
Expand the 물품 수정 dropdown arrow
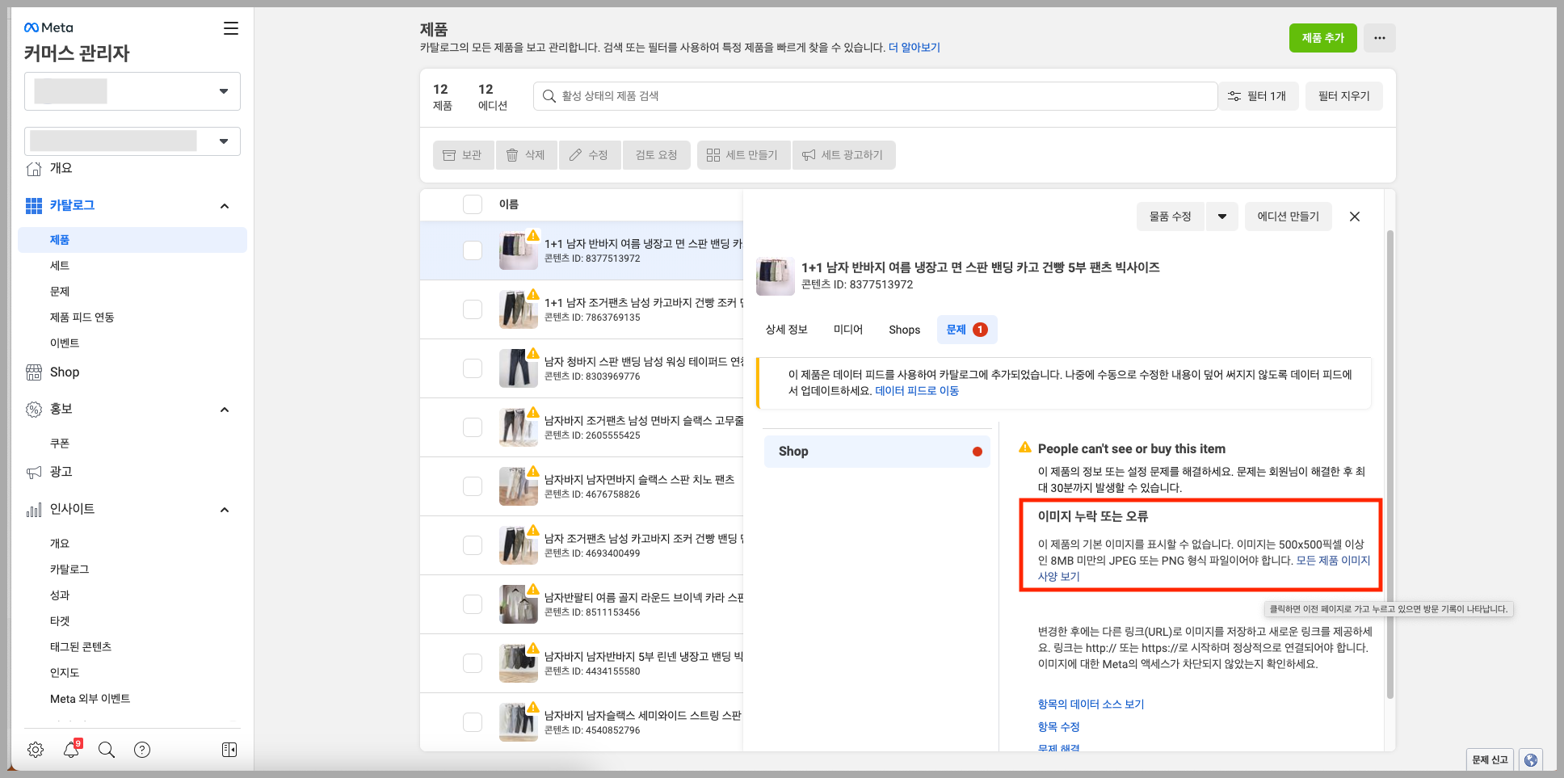click(x=1222, y=216)
